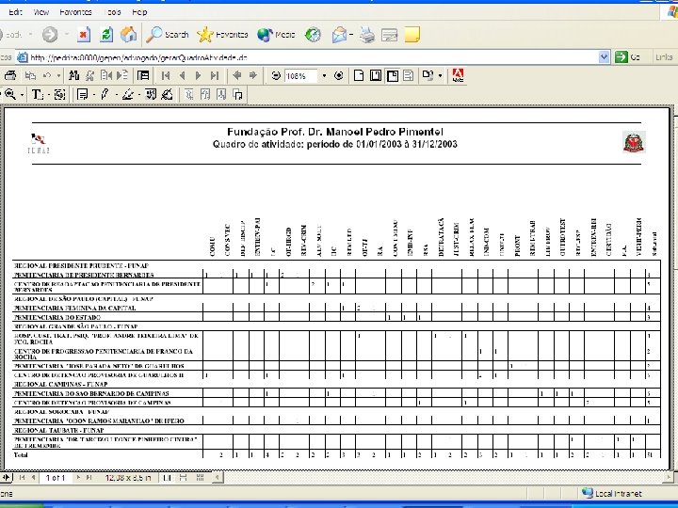The height and width of the screenshot is (508, 678).
Task: Go to previous page in Acrobat toolbar
Action: [182, 75]
